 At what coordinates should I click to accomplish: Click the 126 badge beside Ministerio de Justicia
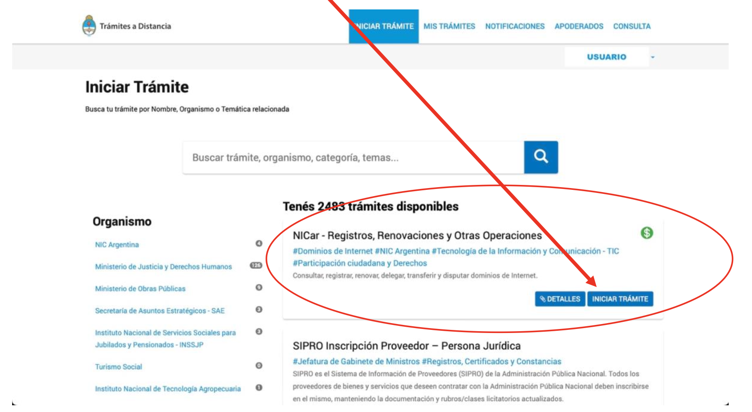[x=256, y=266]
